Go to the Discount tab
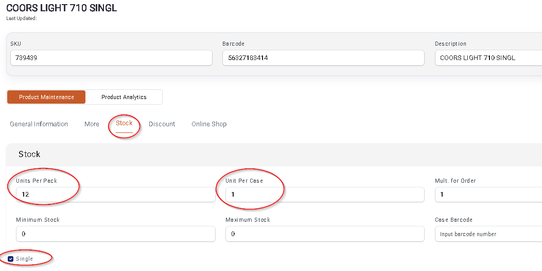The image size is (542, 271). [162, 124]
